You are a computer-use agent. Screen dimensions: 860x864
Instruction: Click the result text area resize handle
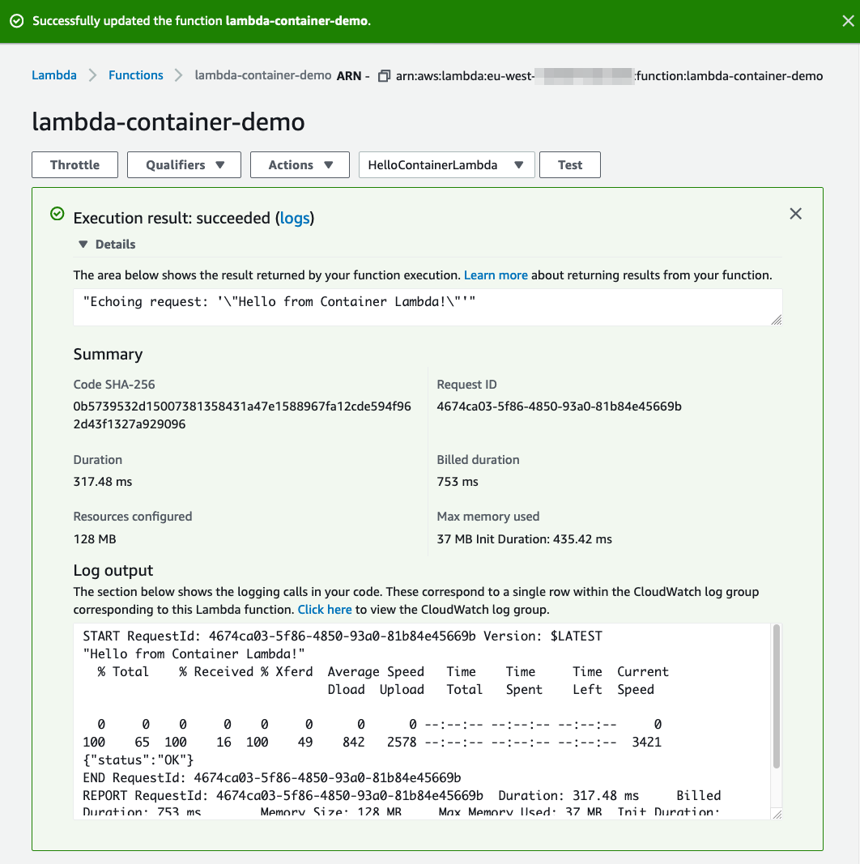(777, 320)
